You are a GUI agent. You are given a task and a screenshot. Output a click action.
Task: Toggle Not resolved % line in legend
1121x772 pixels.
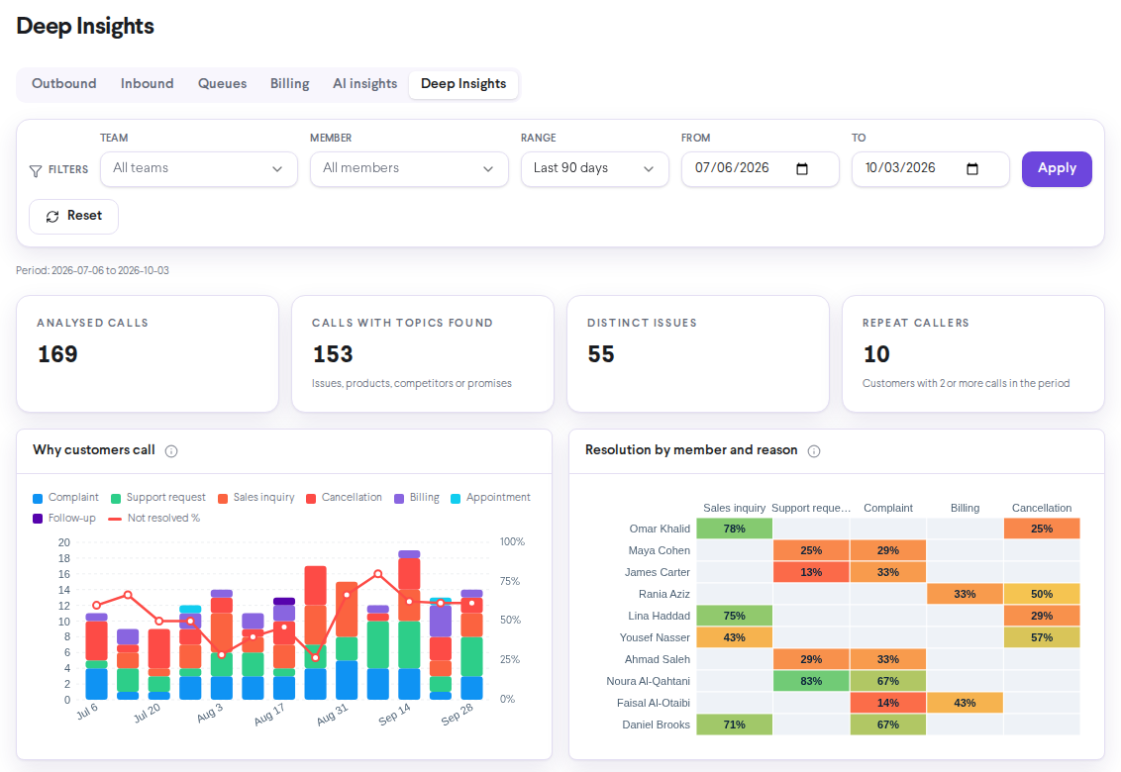coord(153,519)
